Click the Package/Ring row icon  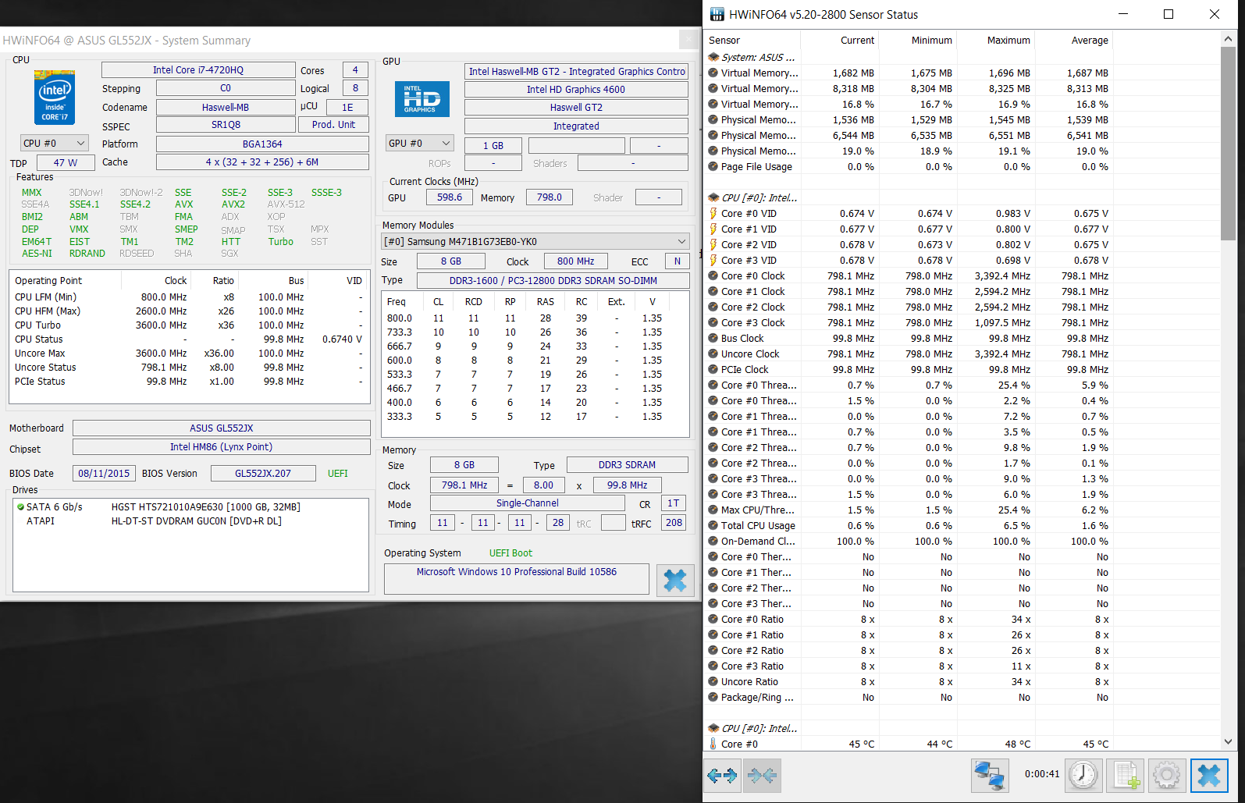[x=713, y=697]
